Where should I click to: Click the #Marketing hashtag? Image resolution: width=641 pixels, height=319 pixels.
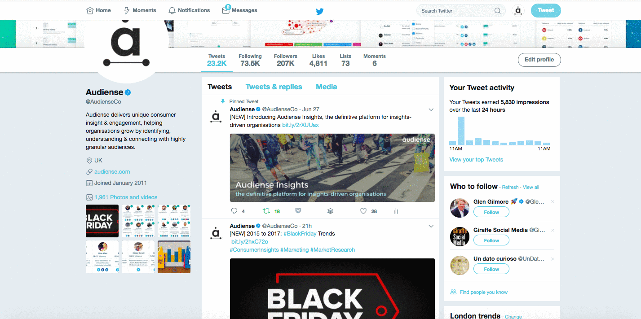(294, 250)
